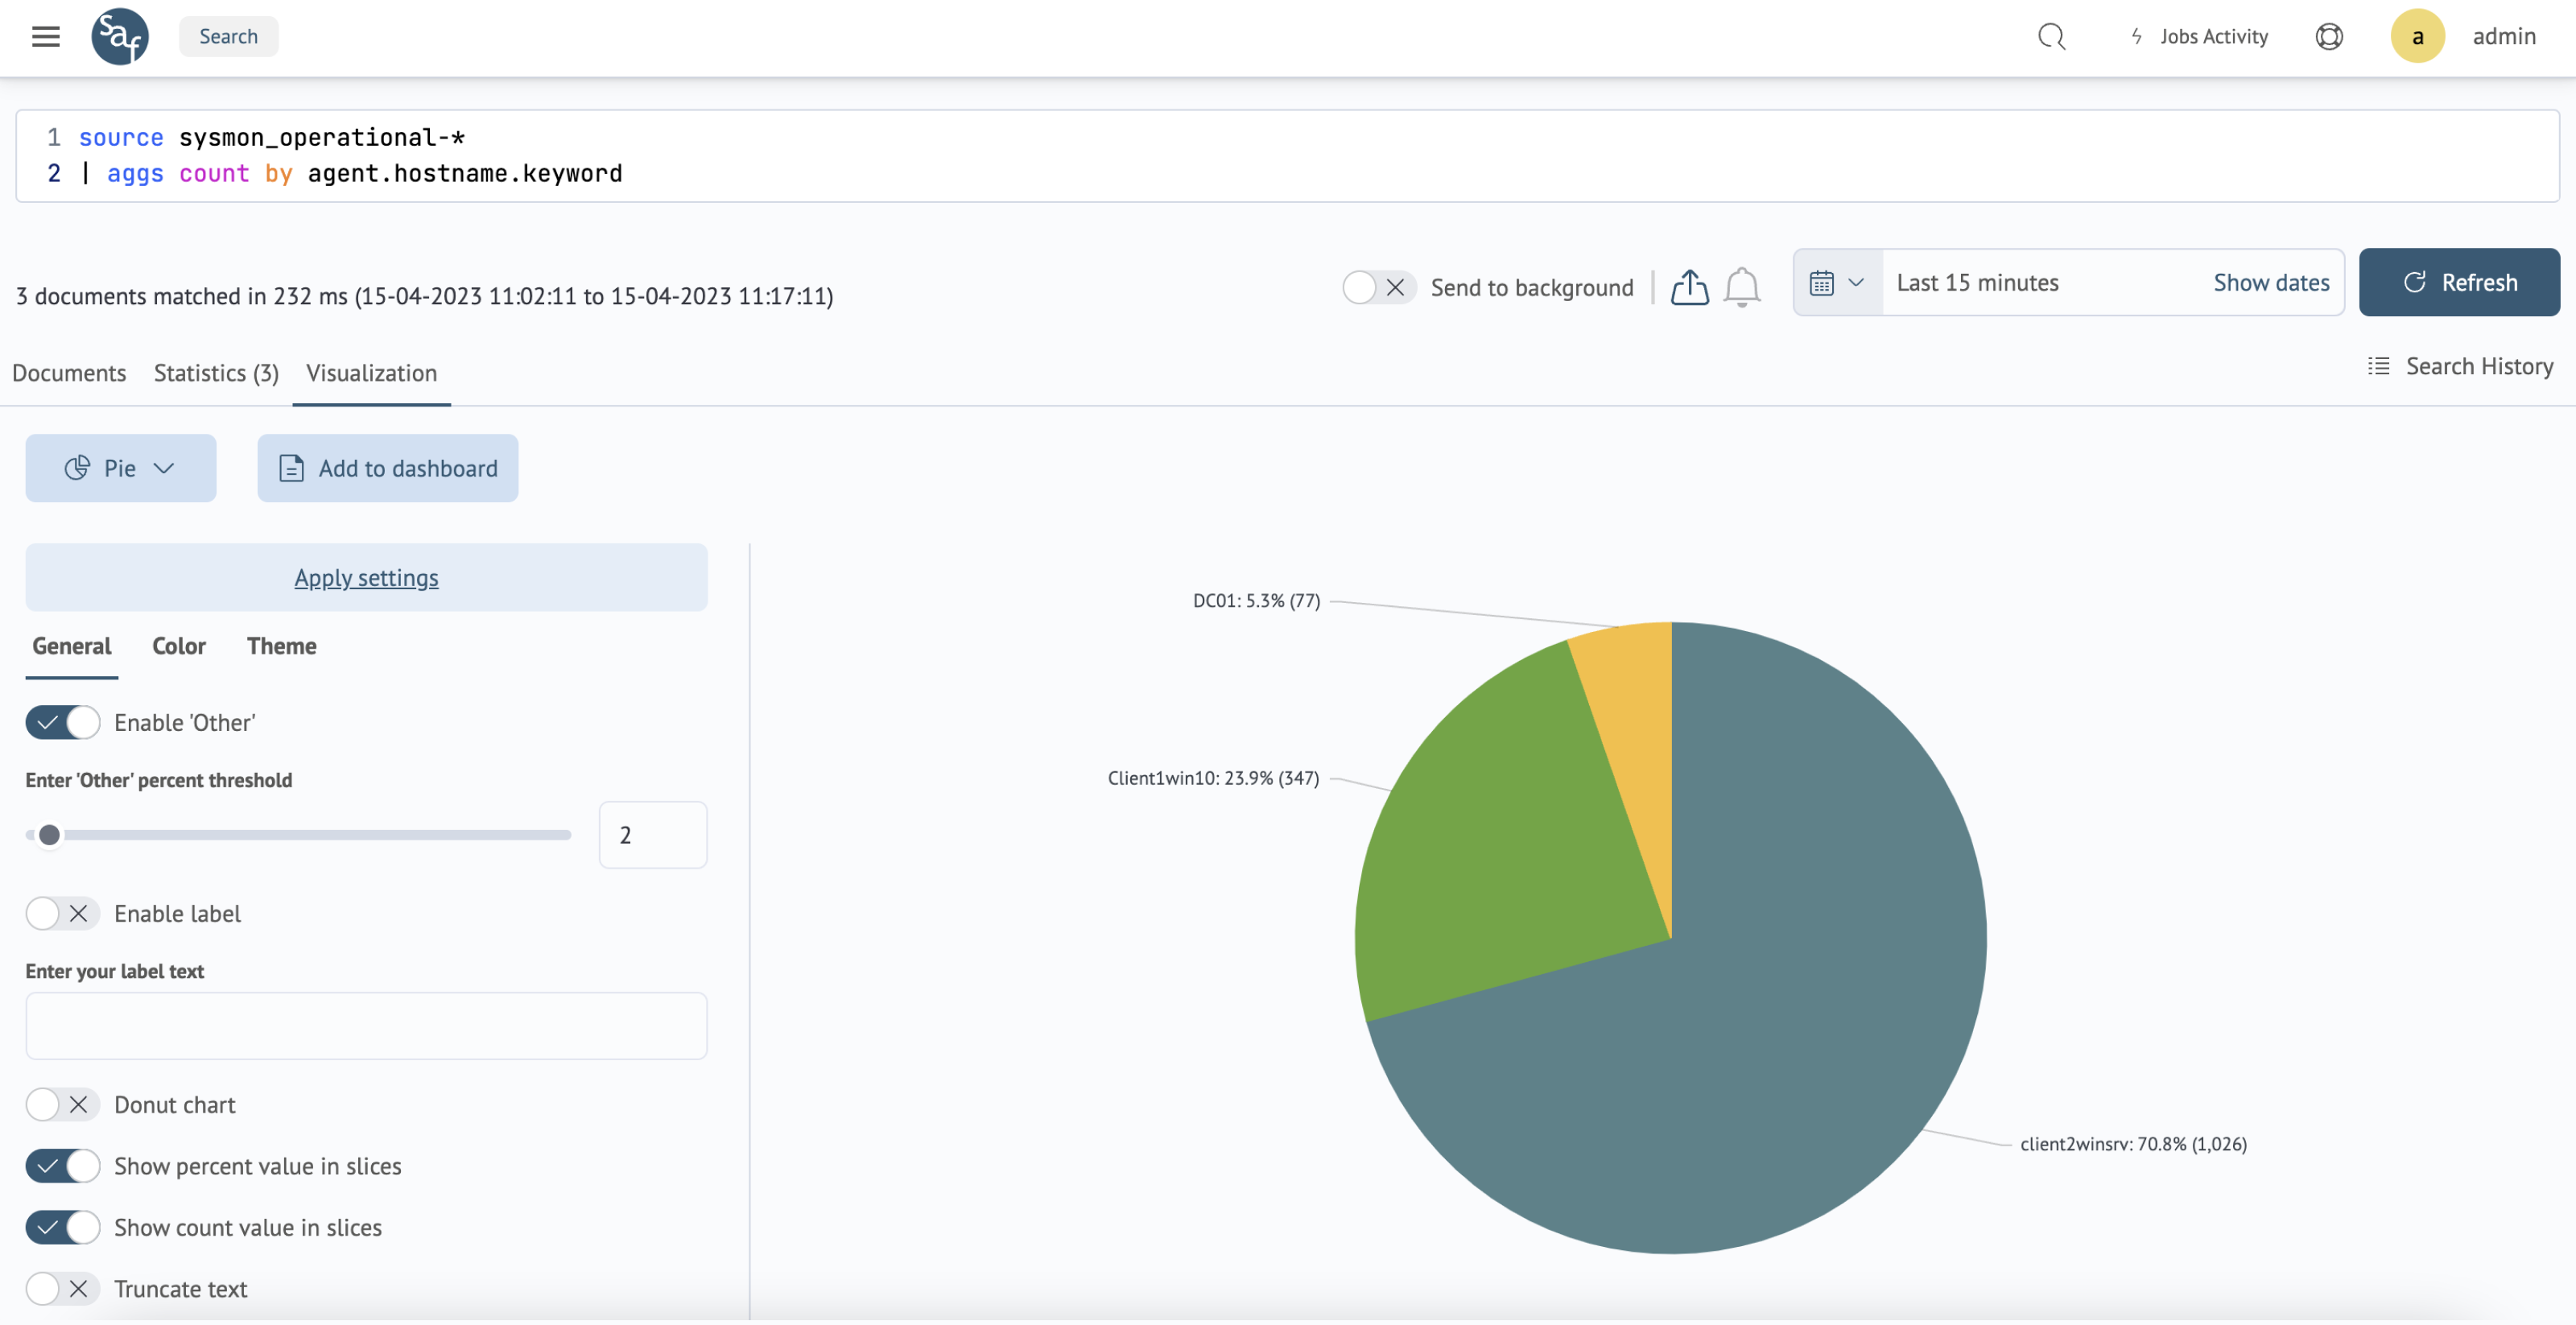This screenshot has width=2576, height=1325.
Task: Toggle Show count value in slices
Action: 63,1227
